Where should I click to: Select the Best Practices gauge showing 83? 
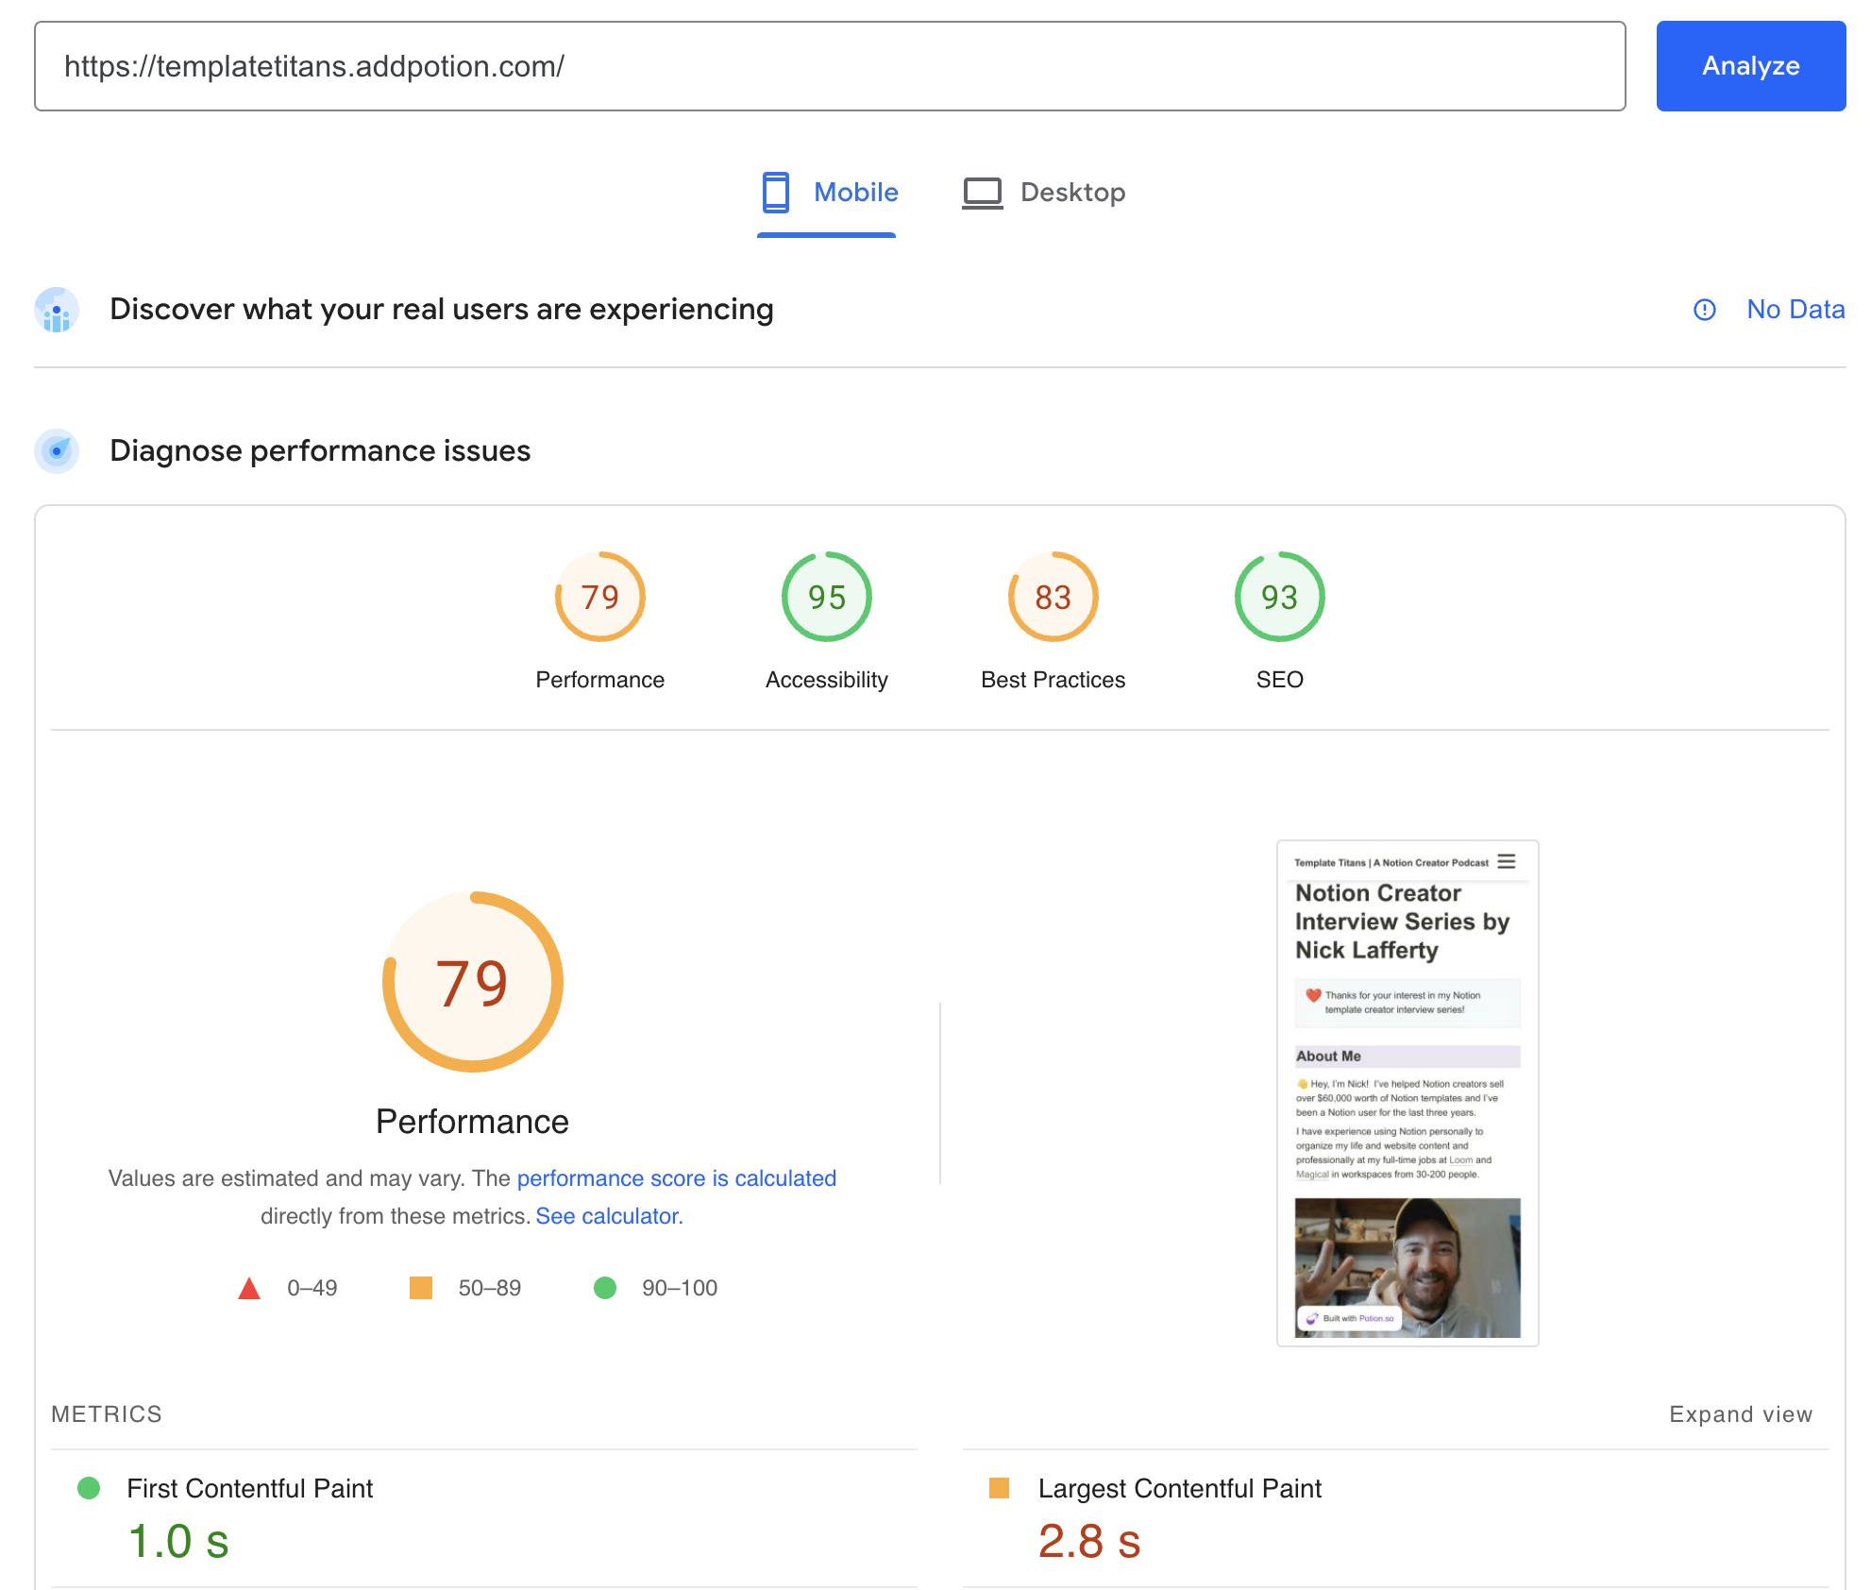click(1052, 597)
